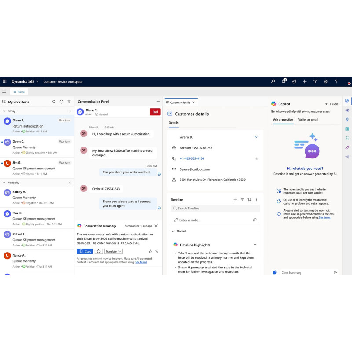
Task: Open the settings gear icon
Action: point(326,81)
